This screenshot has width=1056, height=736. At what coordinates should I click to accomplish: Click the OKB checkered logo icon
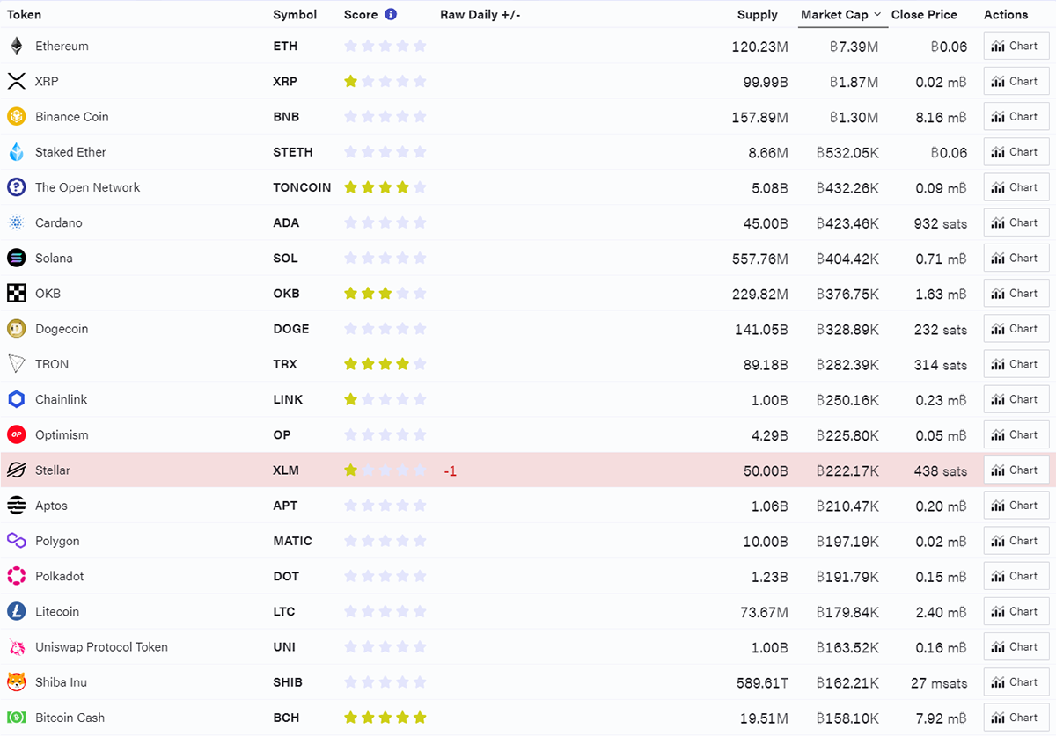(16, 293)
